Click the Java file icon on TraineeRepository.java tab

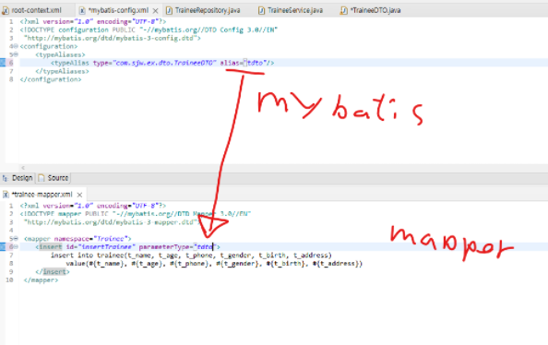[x=169, y=11]
